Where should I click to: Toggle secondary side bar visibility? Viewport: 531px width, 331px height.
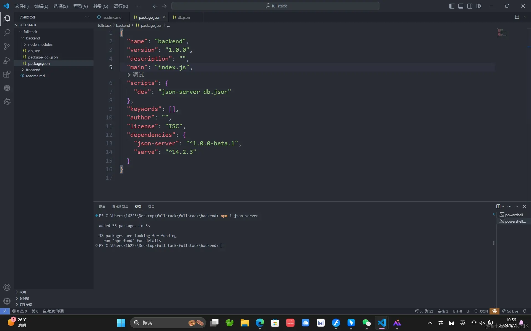coord(470,6)
